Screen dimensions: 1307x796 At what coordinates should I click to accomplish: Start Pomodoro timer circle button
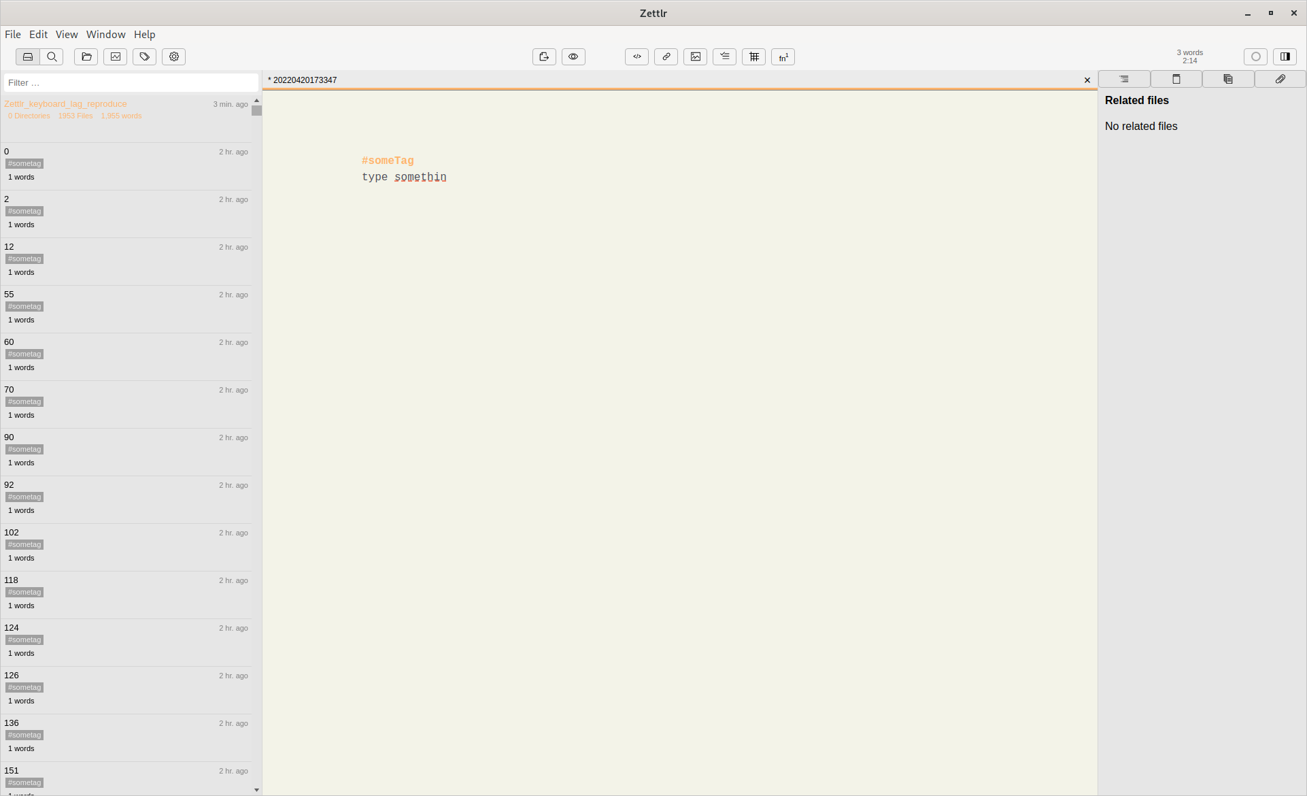[x=1256, y=57]
